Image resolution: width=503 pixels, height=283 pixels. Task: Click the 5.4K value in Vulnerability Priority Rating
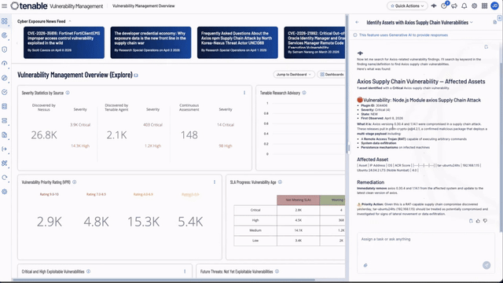[190, 222]
